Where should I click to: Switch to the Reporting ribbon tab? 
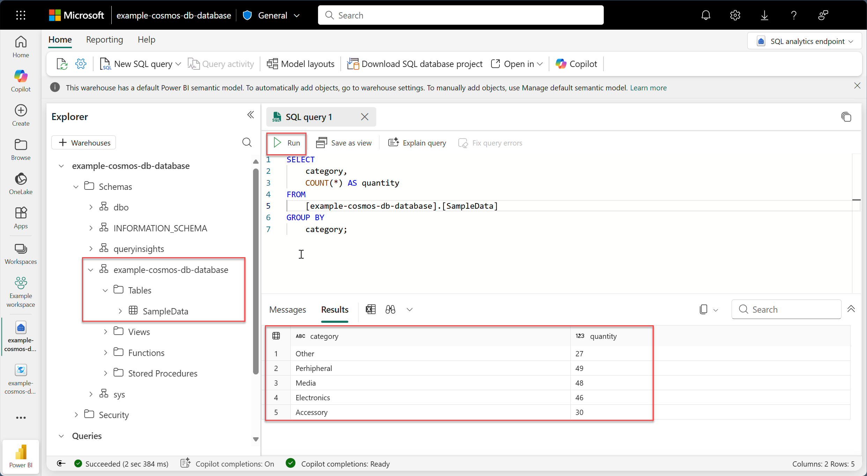click(104, 39)
